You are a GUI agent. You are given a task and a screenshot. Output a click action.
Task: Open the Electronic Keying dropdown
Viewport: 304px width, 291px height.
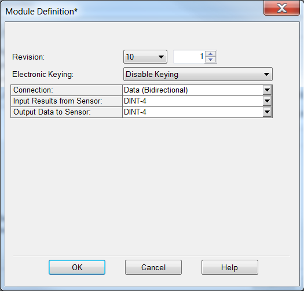click(x=198, y=74)
